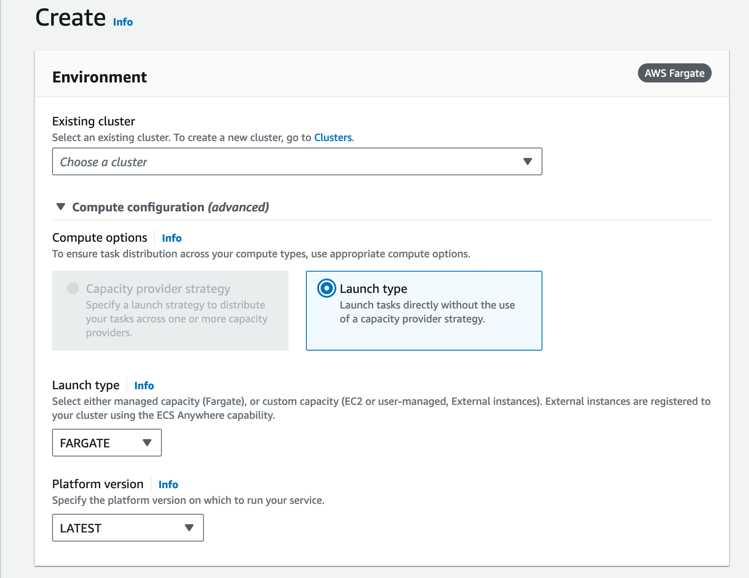This screenshot has width=749, height=578.
Task: Choose the Capacity provider strategy radio button
Action: click(73, 288)
